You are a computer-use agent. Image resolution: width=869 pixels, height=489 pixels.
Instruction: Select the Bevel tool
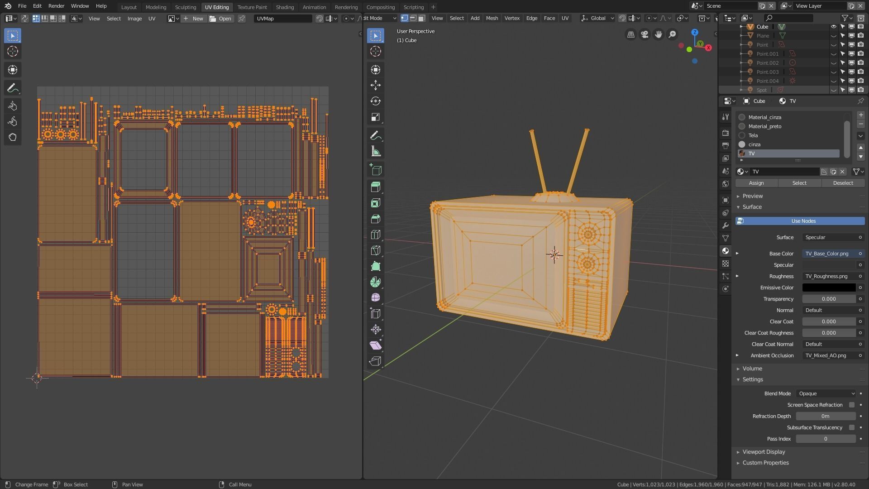point(375,219)
